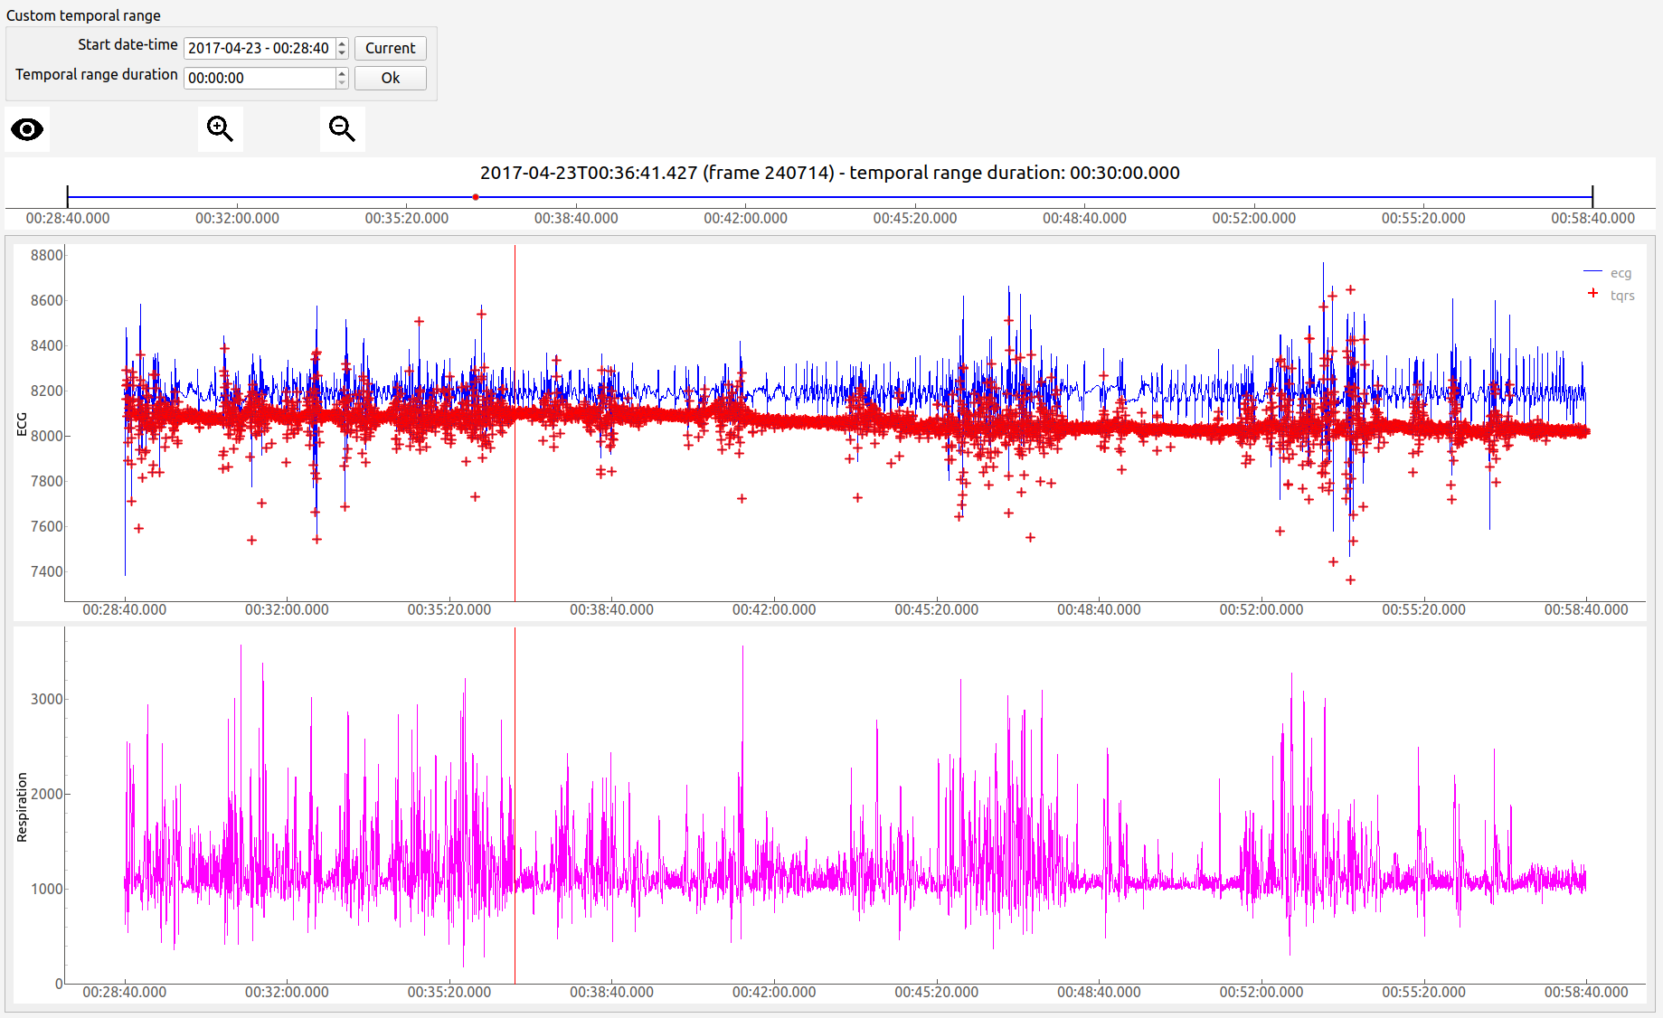The width and height of the screenshot is (1663, 1018).
Task: Focus the Start date-time input field
Action: [x=260, y=48]
